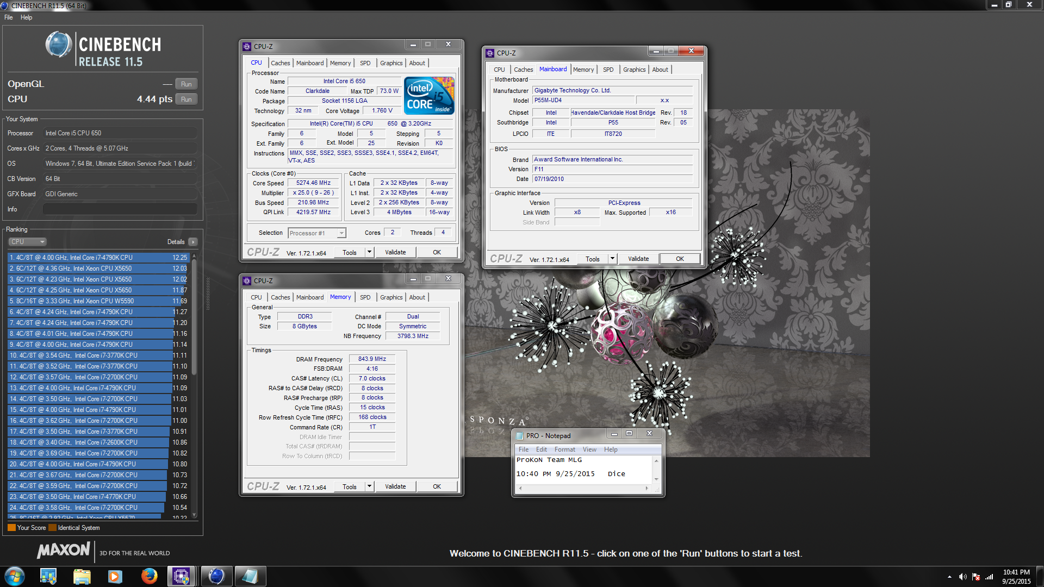
Task: Open About tab in Mainboard CPU-Z window
Action: 660,70
